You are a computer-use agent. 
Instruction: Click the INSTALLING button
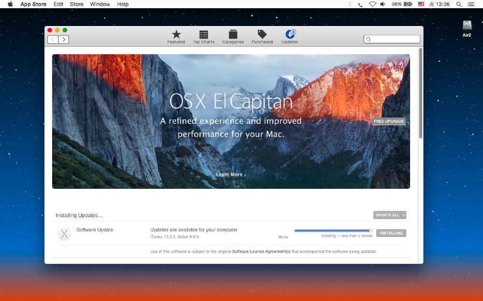point(391,233)
